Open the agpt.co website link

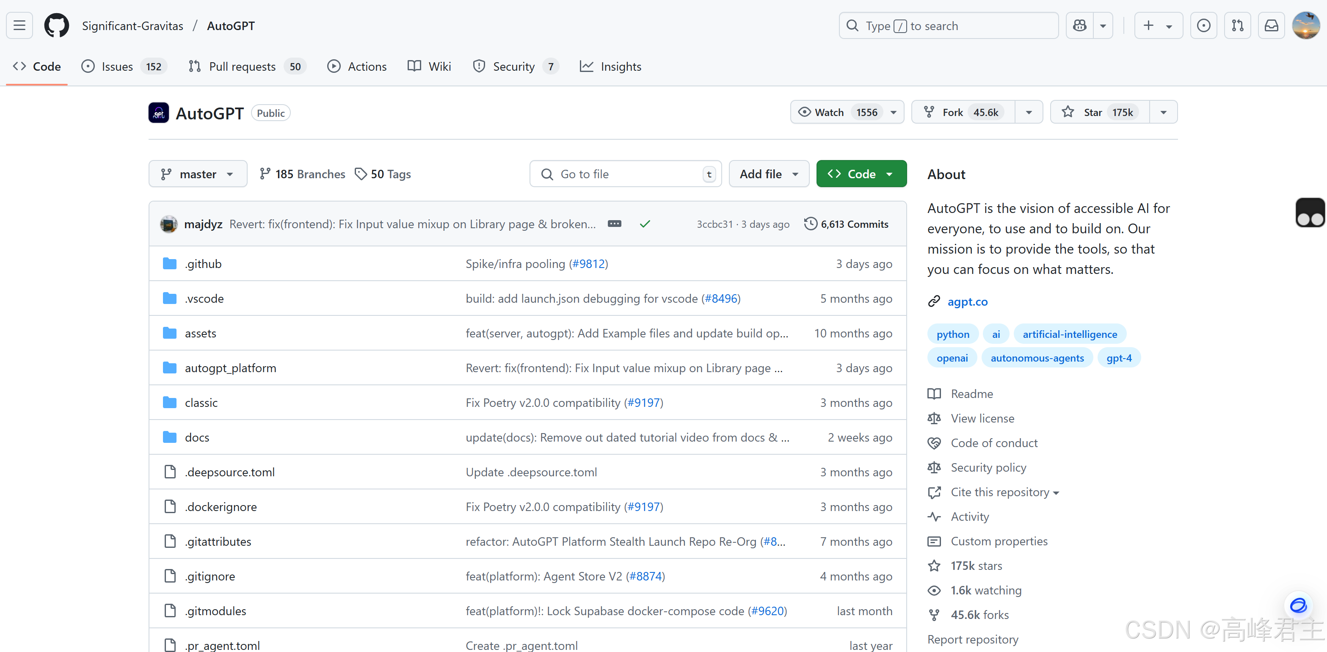tap(967, 301)
